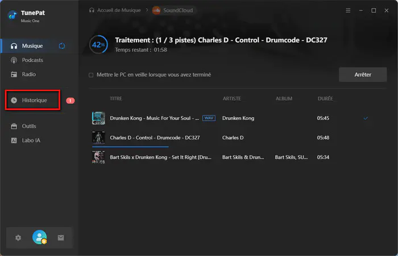Click the 42% circular progress indicator
The image size is (398, 256).
coord(98,45)
